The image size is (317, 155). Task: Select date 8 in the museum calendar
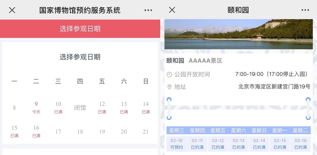coord(14,108)
